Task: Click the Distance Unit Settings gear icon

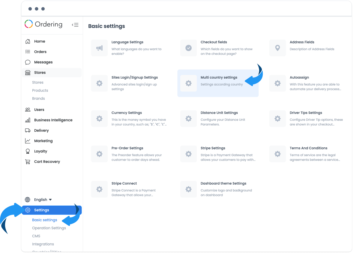Action: tap(188, 119)
